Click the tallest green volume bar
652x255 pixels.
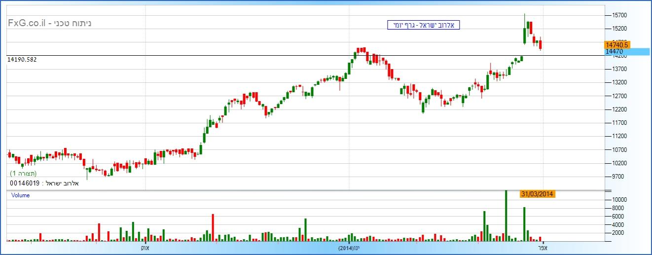point(506,215)
